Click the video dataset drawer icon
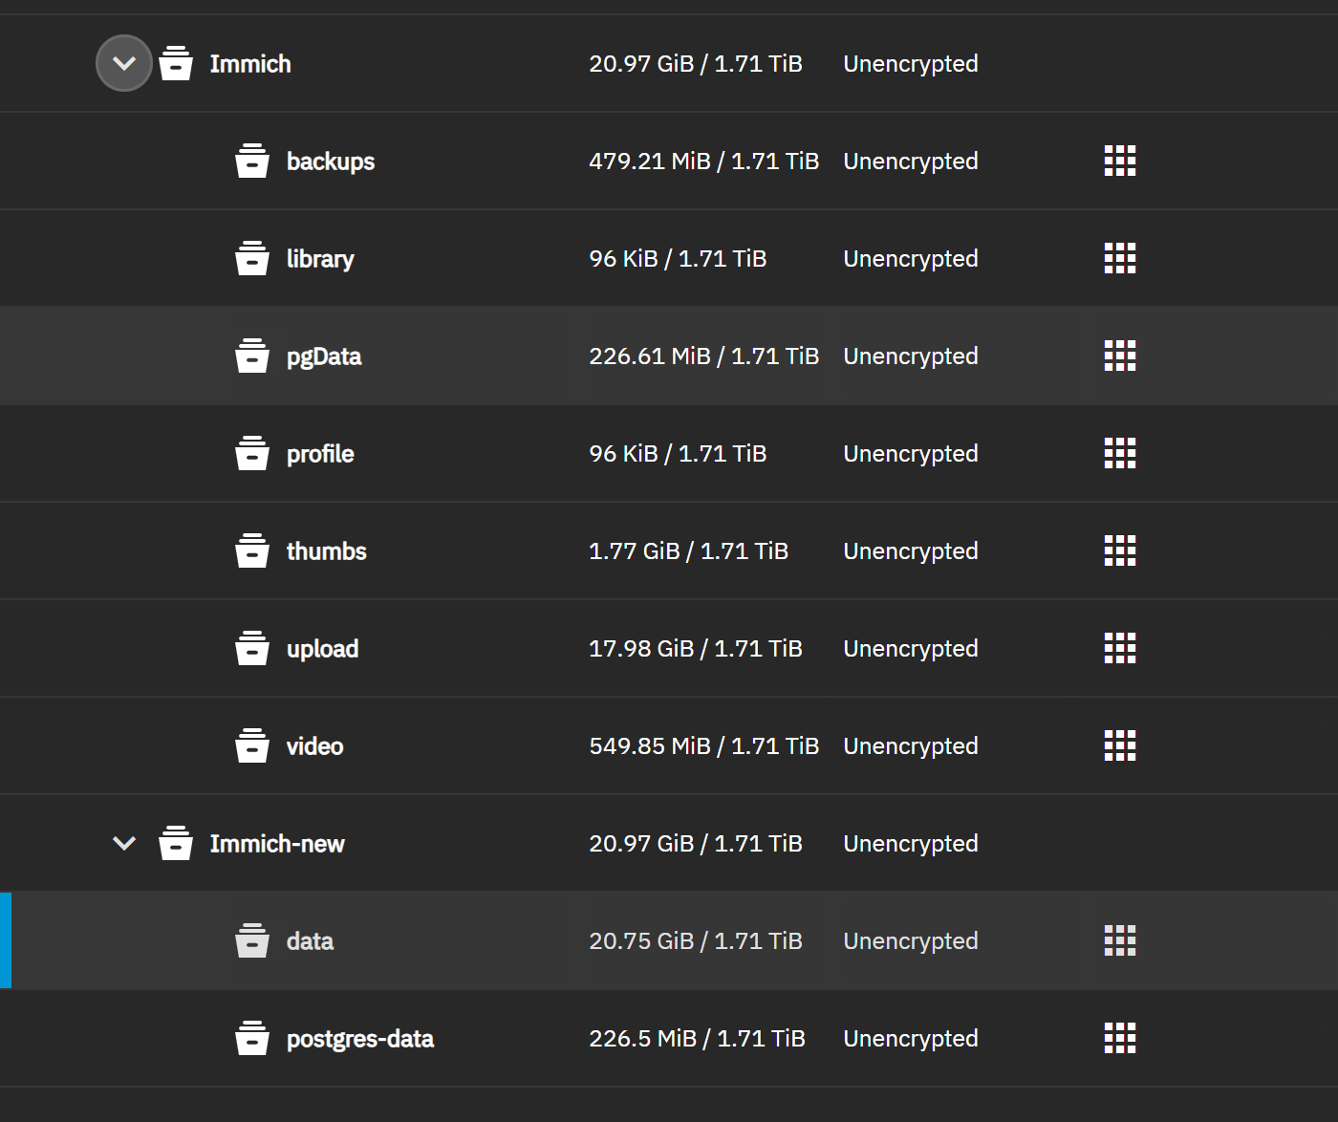Image resolution: width=1338 pixels, height=1122 pixels. click(x=252, y=746)
